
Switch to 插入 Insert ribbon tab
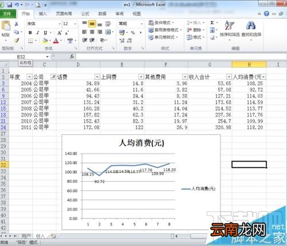click(x=42, y=14)
